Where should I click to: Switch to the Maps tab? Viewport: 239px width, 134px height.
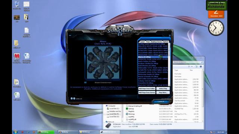[x=148, y=42]
